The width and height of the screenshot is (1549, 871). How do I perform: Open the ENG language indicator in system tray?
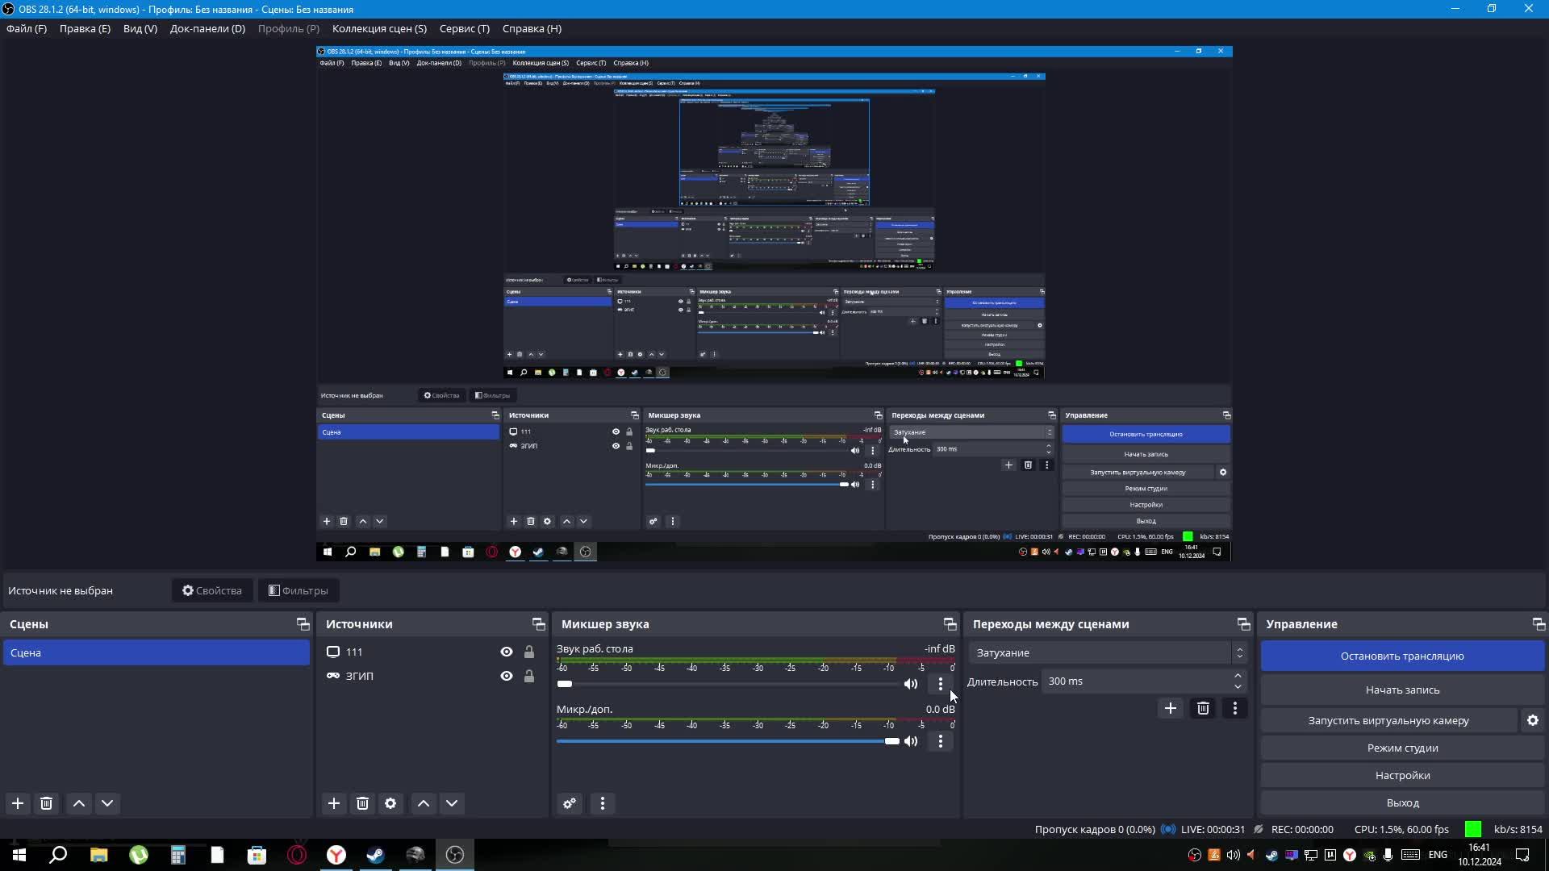point(1438,855)
